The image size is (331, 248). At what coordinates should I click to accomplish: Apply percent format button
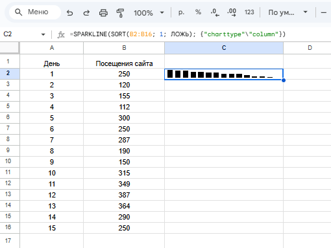coord(198,12)
